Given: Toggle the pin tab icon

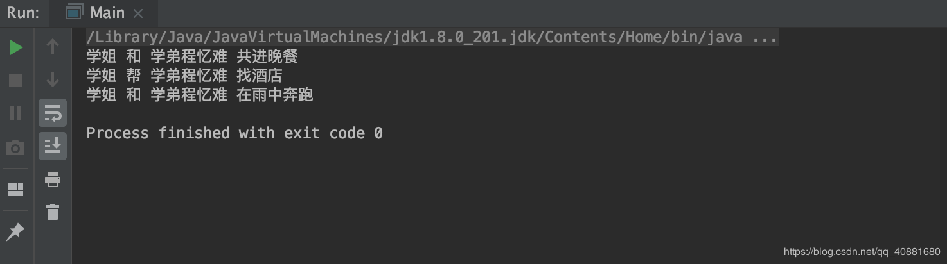Looking at the screenshot, I should (15, 231).
